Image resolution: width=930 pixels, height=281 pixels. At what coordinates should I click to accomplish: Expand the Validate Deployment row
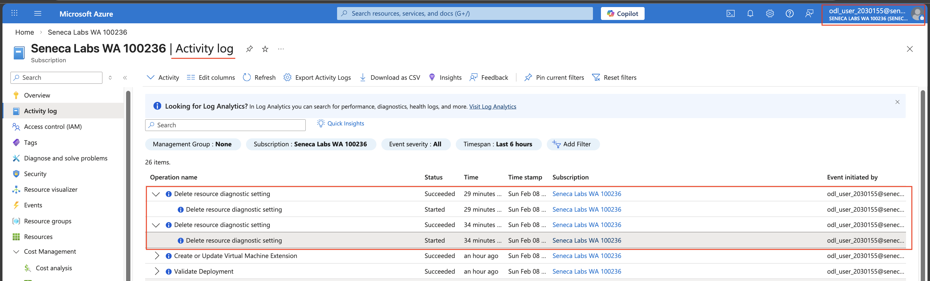[x=157, y=271]
